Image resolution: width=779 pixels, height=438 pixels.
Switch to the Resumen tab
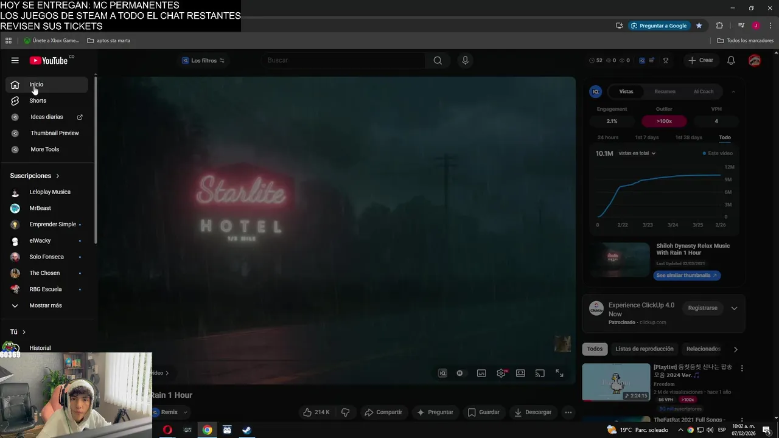coord(665,91)
